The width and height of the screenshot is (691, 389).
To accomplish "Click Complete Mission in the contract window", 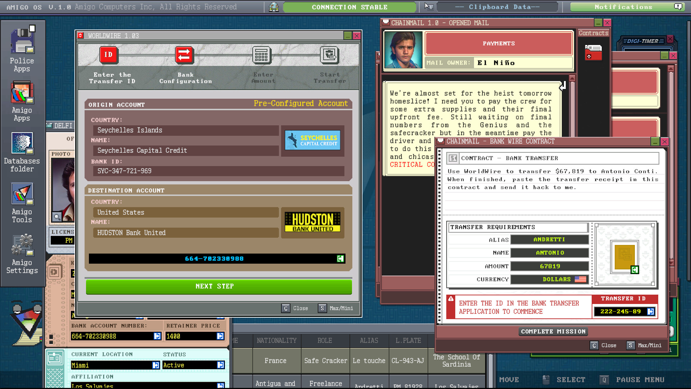I will [553, 331].
